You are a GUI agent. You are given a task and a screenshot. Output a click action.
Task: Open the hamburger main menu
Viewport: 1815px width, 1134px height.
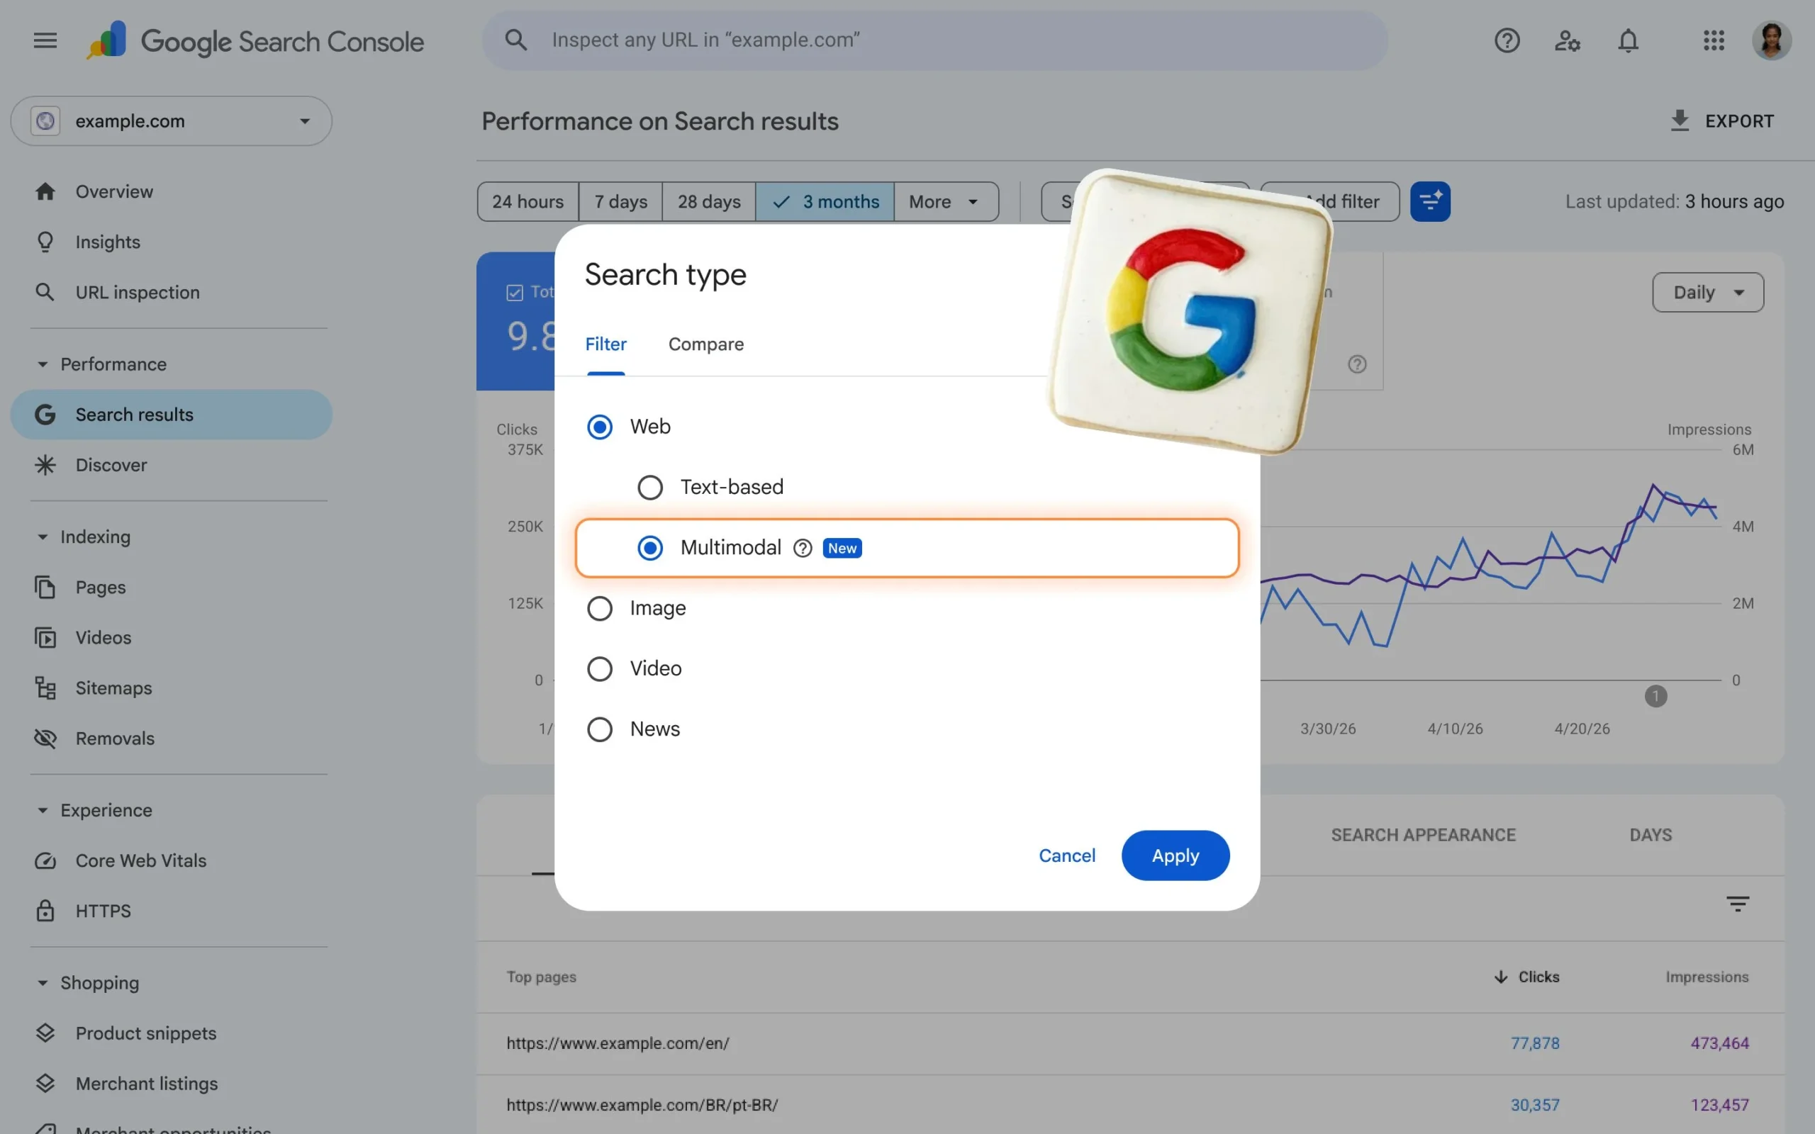[45, 40]
